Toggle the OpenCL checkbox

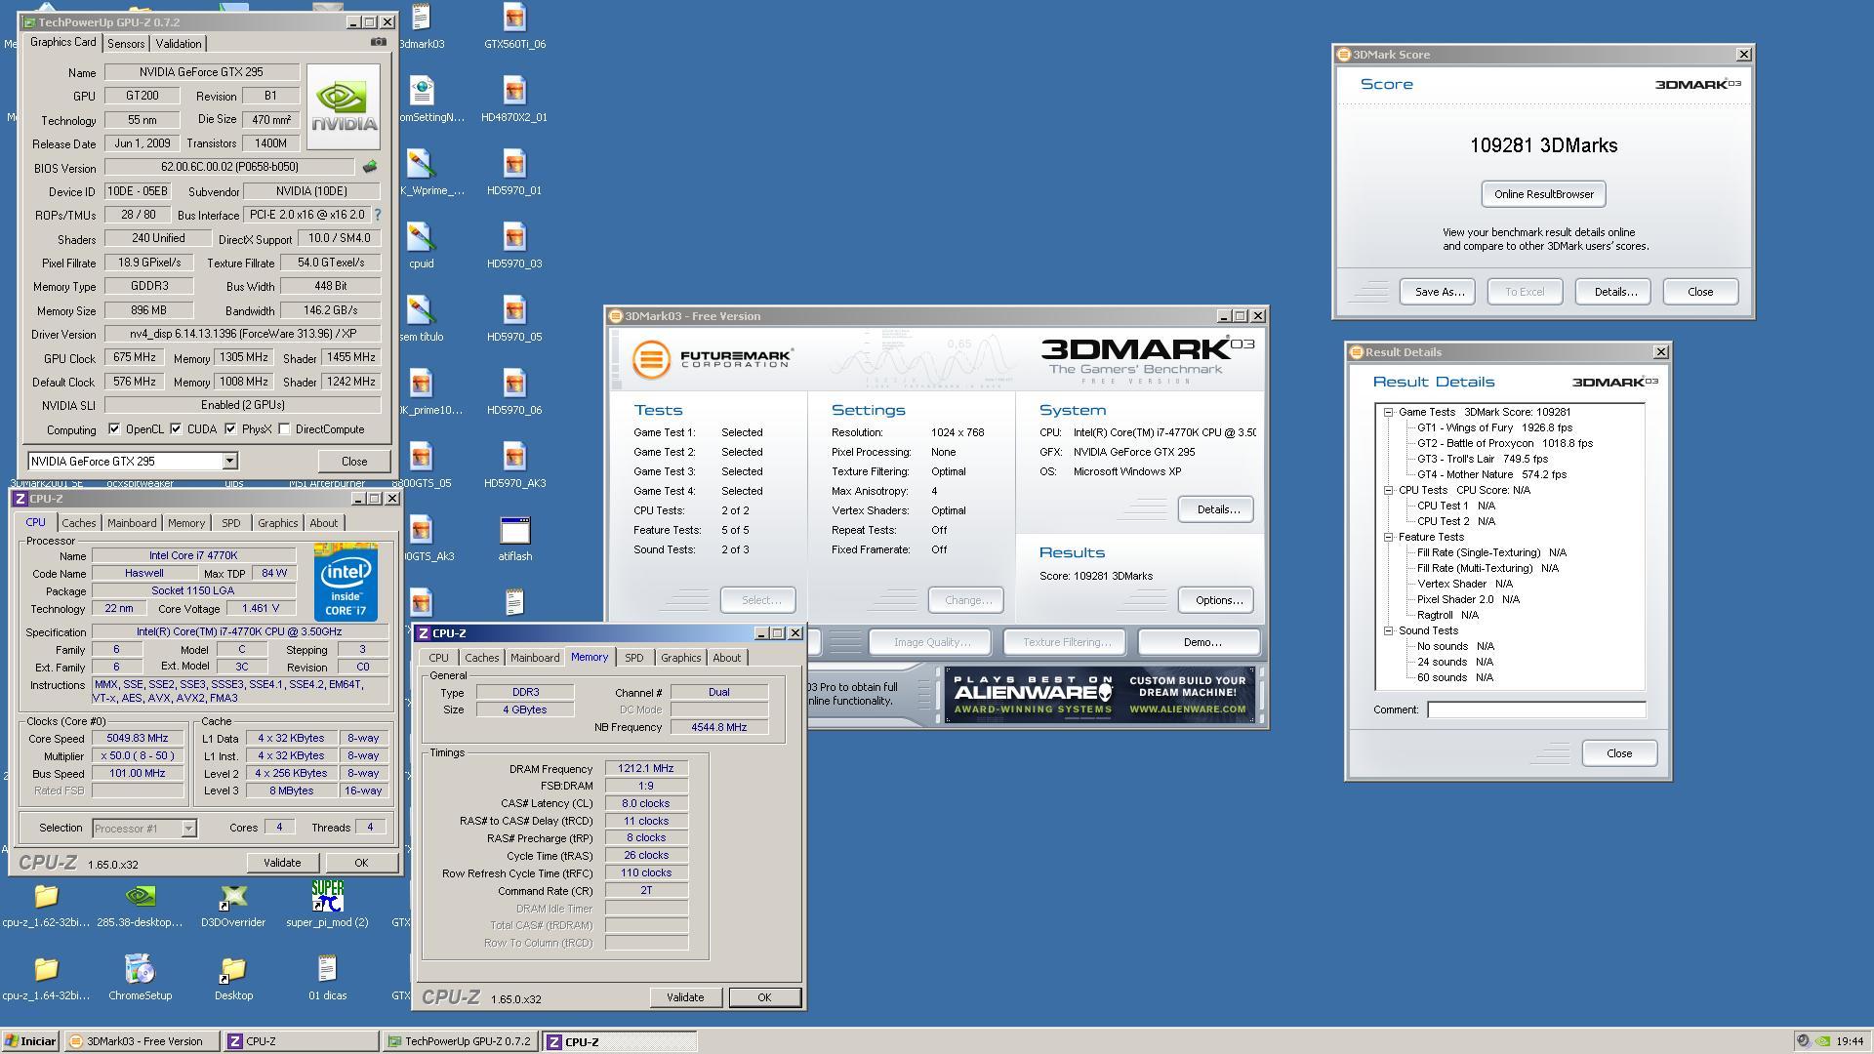114,428
